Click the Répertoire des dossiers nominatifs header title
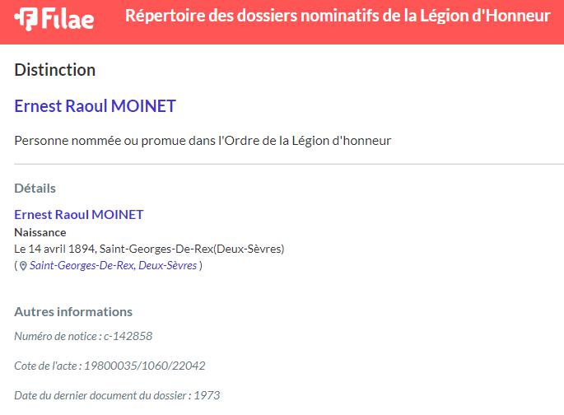The image size is (564, 415). (x=338, y=16)
